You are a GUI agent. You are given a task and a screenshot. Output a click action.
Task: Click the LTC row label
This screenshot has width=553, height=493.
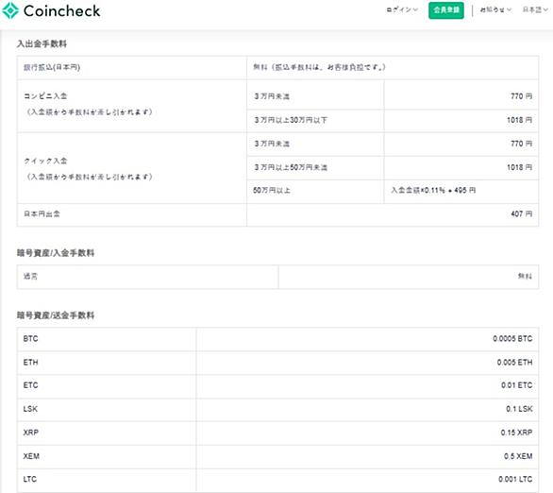coord(30,479)
